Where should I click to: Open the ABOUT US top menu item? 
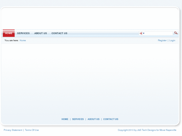41,33
